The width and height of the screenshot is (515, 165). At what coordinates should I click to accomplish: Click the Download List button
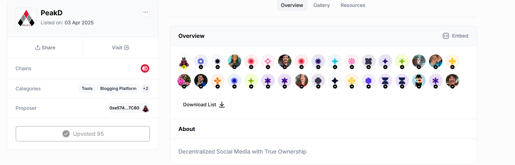[x=204, y=105]
